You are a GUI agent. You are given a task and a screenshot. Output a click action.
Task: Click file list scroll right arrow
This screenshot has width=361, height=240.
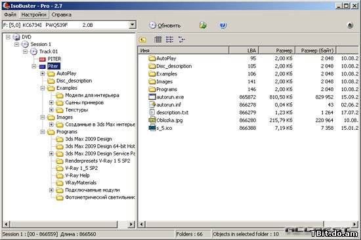click(354, 224)
